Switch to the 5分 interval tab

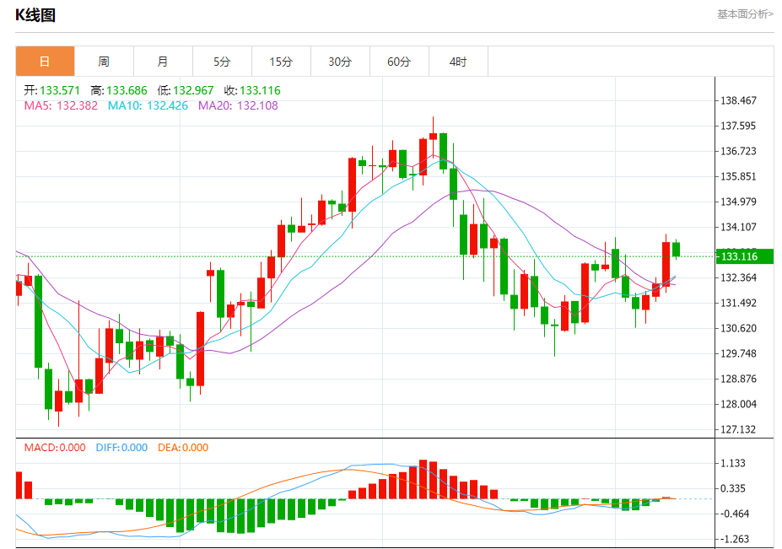click(x=222, y=62)
